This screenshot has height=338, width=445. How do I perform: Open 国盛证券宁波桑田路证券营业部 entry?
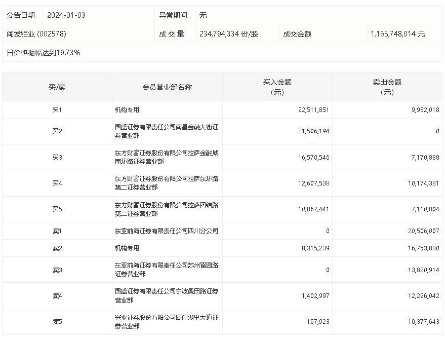click(x=166, y=295)
